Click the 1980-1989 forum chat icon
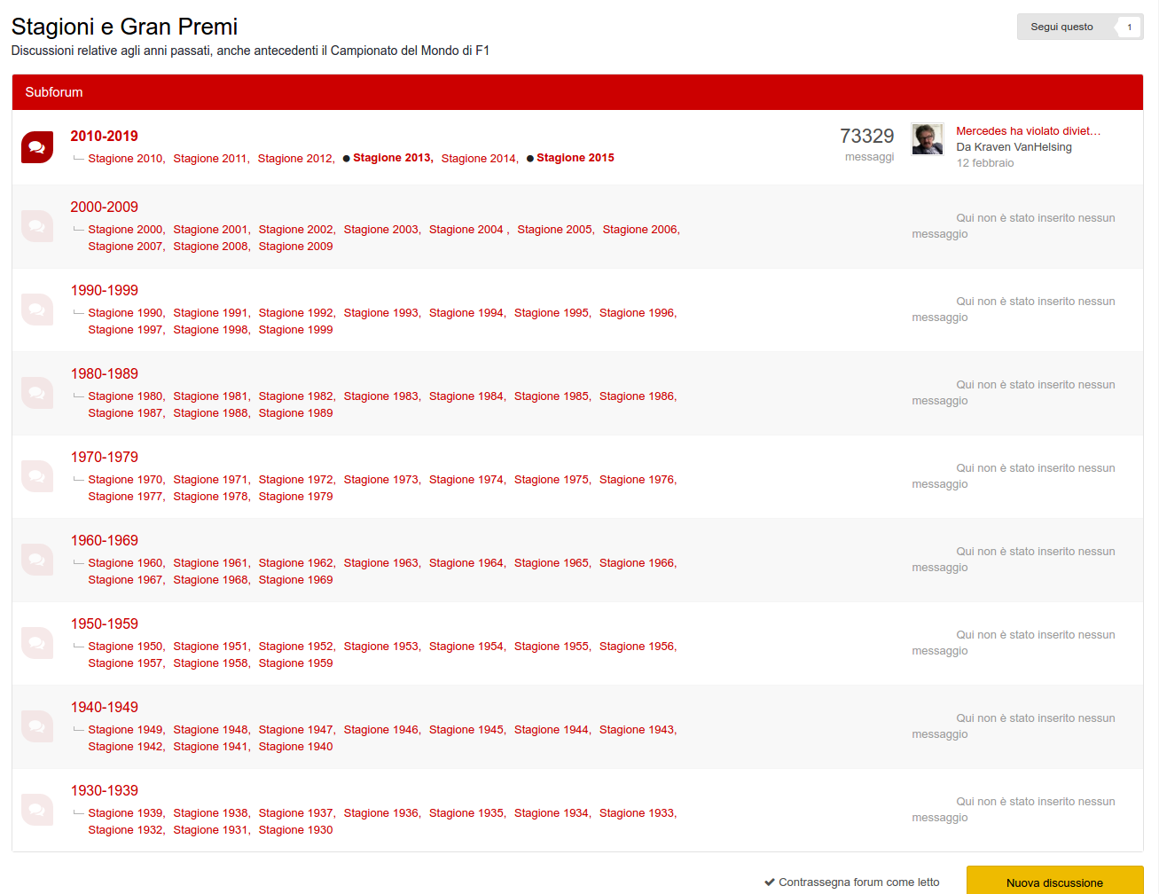The width and height of the screenshot is (1159, 894). pyautogui.click(x=37, y=393)
